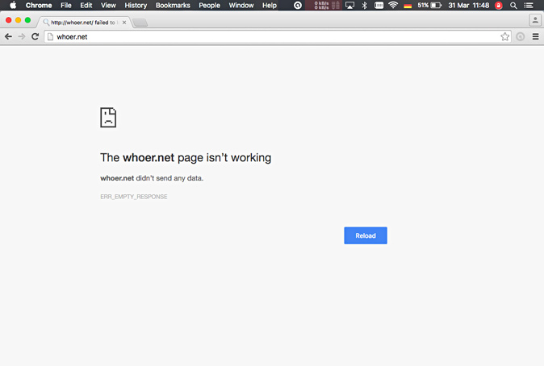544x366 pixels.
Task: Open the People menu
Action: pos(209,5)
